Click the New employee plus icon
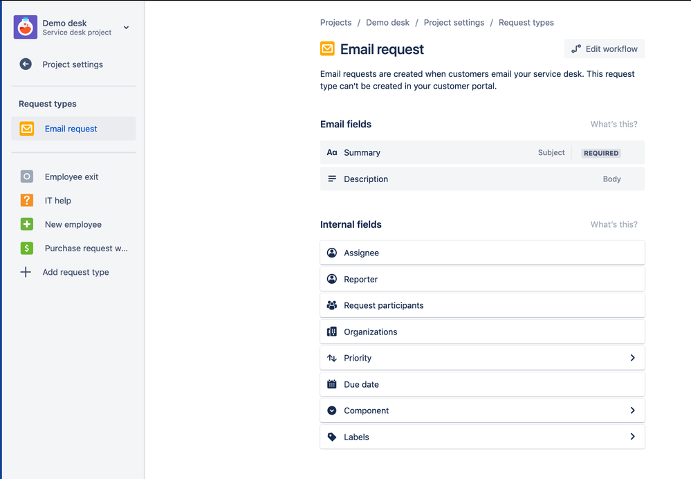 [x=26, y=224]
